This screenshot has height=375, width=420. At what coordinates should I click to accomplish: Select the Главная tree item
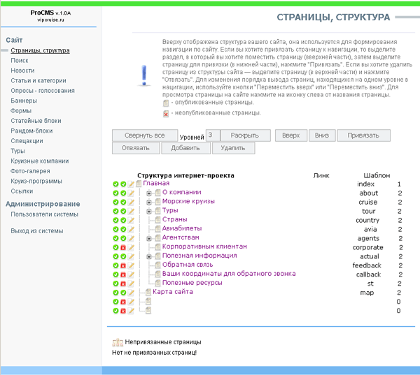(x=156, y=183)
